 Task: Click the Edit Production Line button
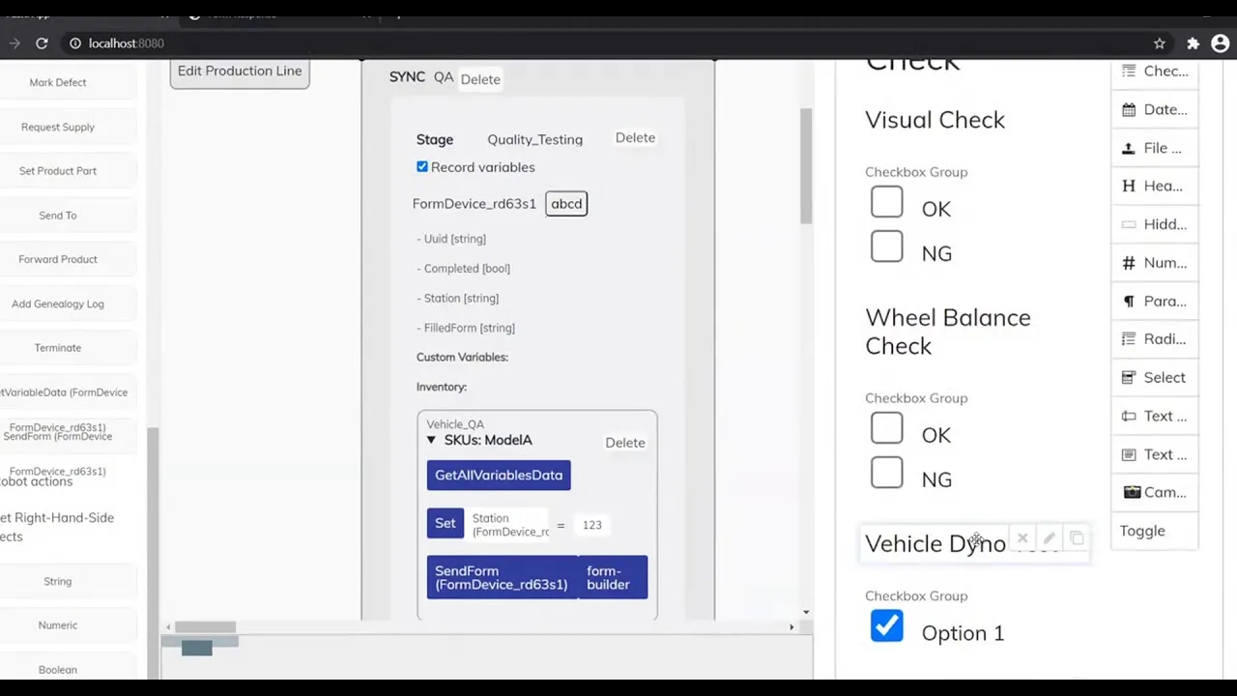240,72
